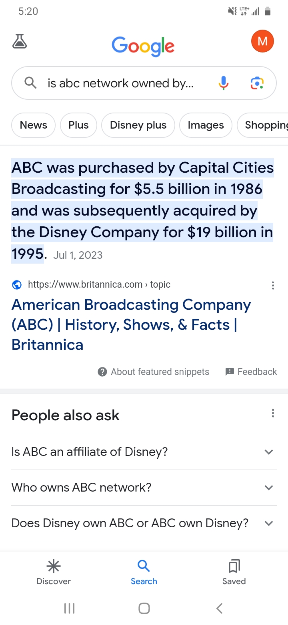Go back with Android back button
The height and width of the screenshot is (625, 288).
coord(219,608)
